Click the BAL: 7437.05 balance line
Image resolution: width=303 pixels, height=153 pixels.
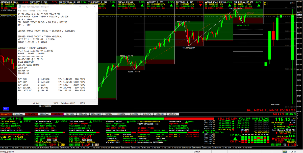point(271,110)
